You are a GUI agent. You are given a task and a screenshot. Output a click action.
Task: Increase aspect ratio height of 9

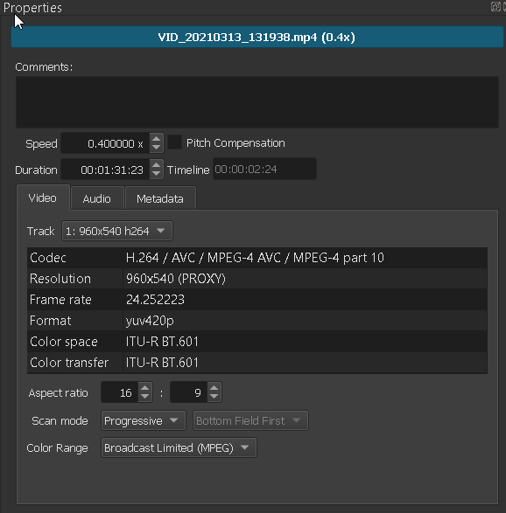point(214,388)
